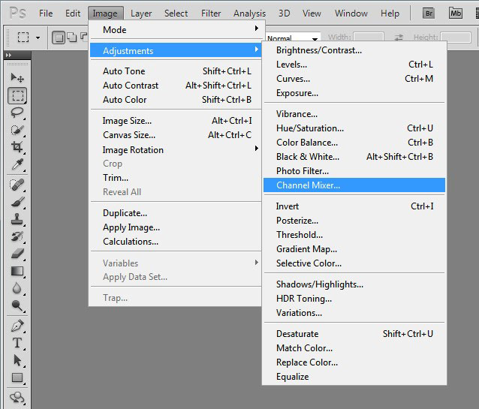
Task: Open the marquee tool preset icon in options bar
Action: point(23,38)
